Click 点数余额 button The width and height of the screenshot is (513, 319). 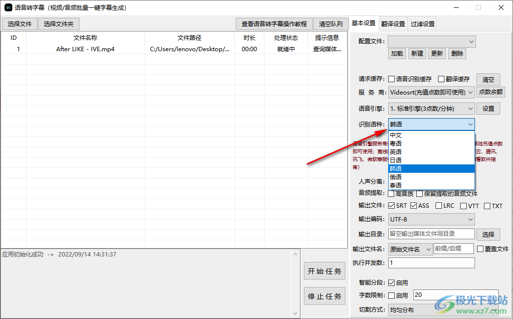(491, 92)
